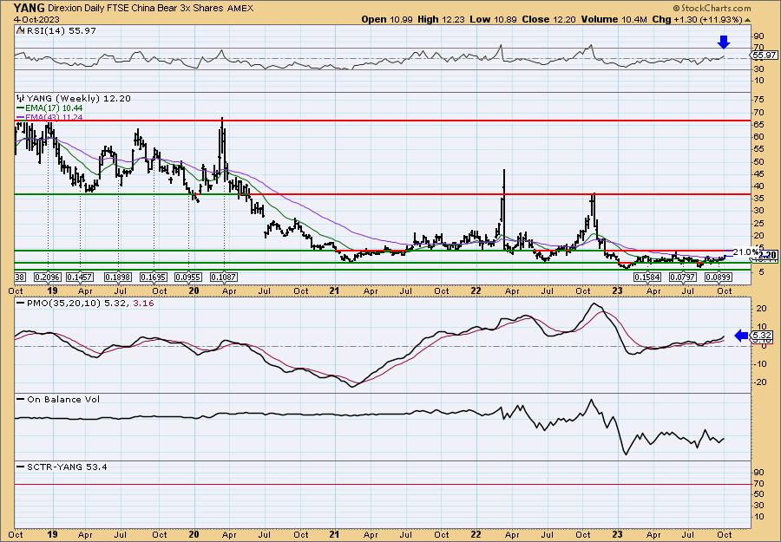Click the 0.1457 cycle label
Image resolution: width=781 pixels, height=542 pixels.
(x=80, y=277)
